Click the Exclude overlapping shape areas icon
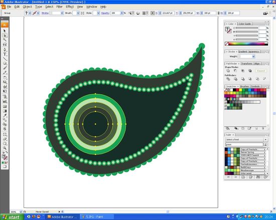 coord(250,70)
